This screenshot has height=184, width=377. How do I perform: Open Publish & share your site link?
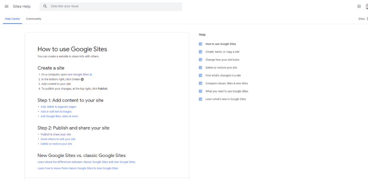pos(56,135)
